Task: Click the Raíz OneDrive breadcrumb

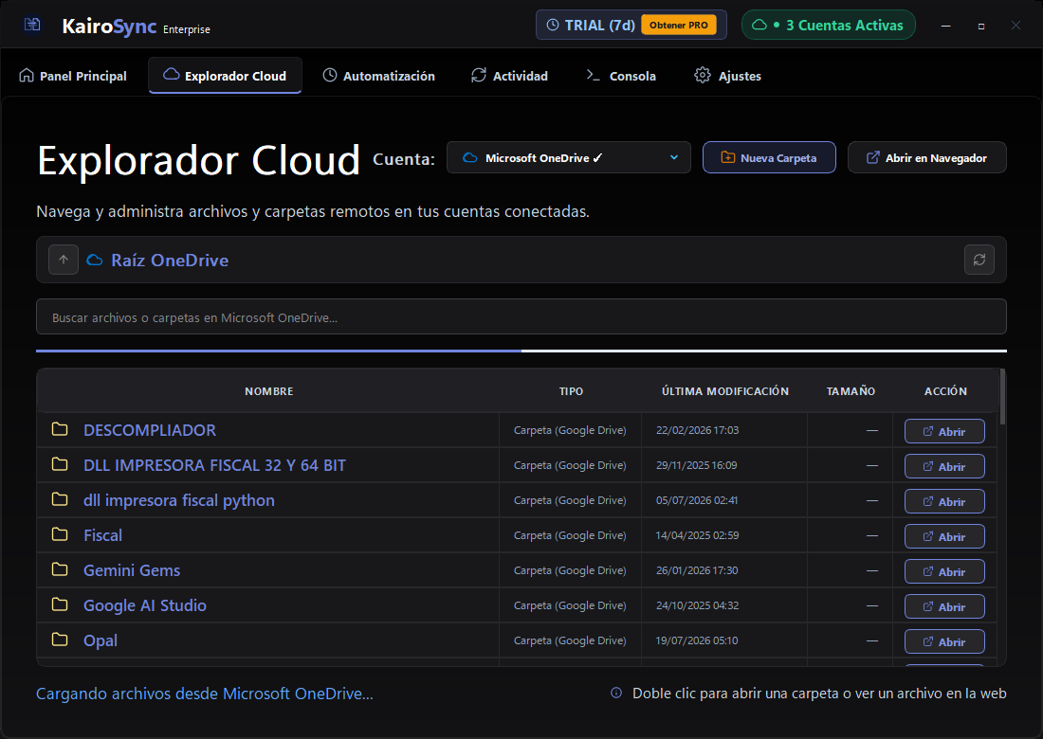Action: pyautogui.click(x=170, y=260)
